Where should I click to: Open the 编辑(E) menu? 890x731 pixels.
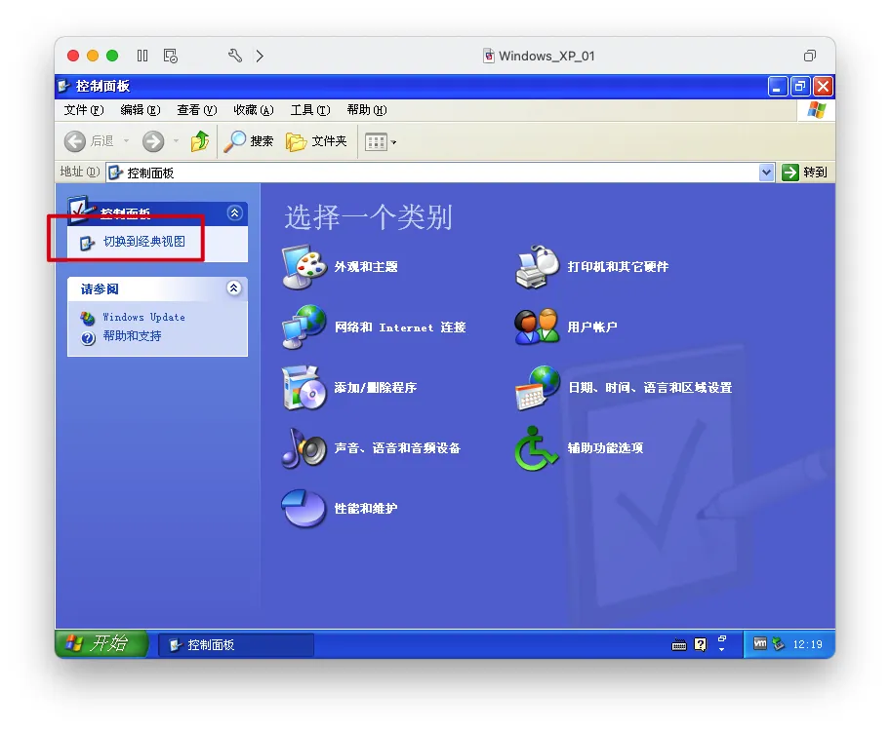click(x=141, y=110)
